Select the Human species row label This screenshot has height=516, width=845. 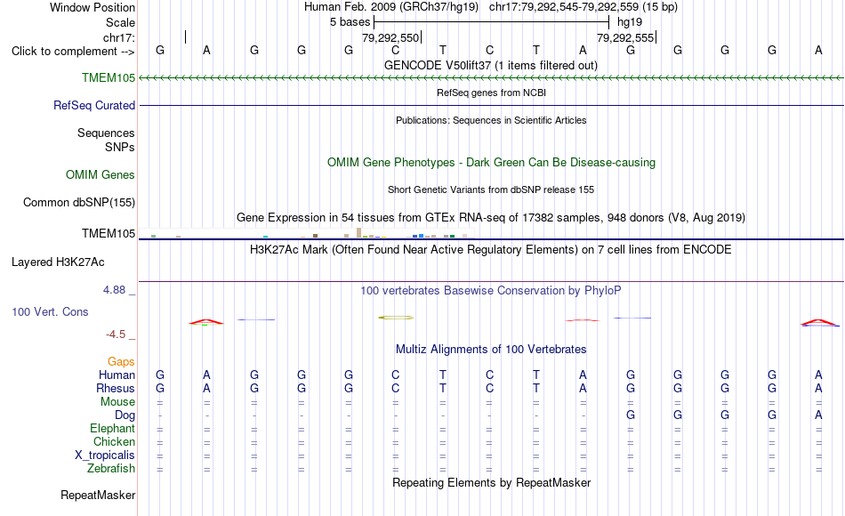point(117,375)
